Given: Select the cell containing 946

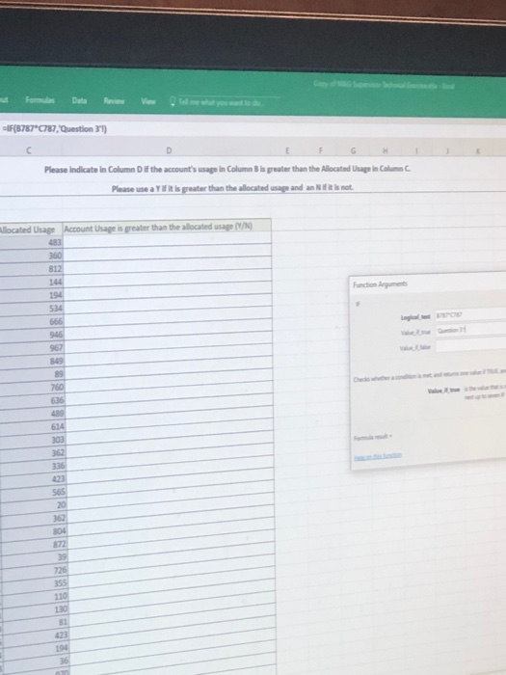Looking at the screenshot, I should tap(31, 335).
